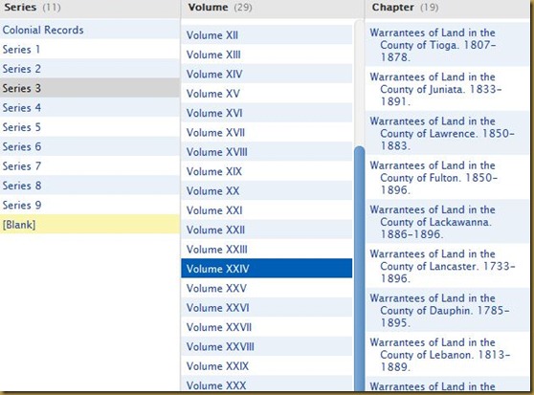Open Warrantees of Land, County of Lancaster chapter
Screen dimensions: 534x395
(x=447, y=266)
